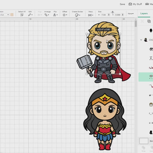Select the blond hair and beard layer thumbnail
Viewport: 153px width, 153px height.
pyautogui.click(x=151, y=104)
